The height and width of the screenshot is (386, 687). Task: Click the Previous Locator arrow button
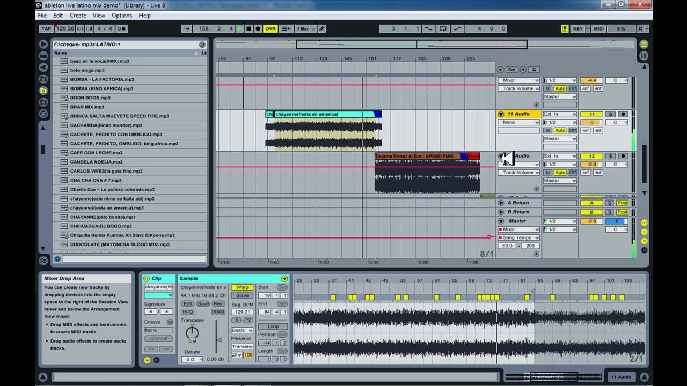click(x=501, y=70)
